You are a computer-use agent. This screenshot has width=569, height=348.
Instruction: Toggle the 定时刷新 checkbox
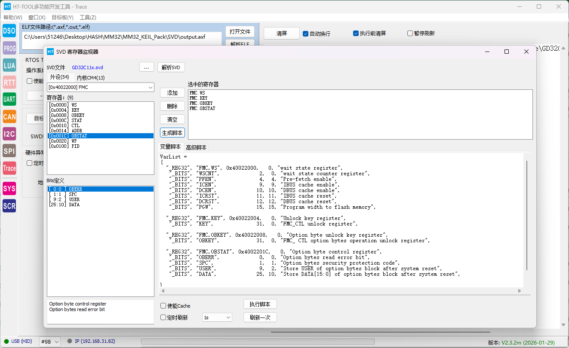coord(163,317)
